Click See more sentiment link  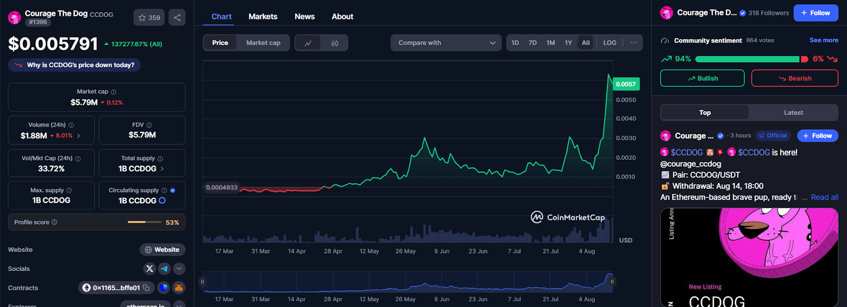pos(824,40)
